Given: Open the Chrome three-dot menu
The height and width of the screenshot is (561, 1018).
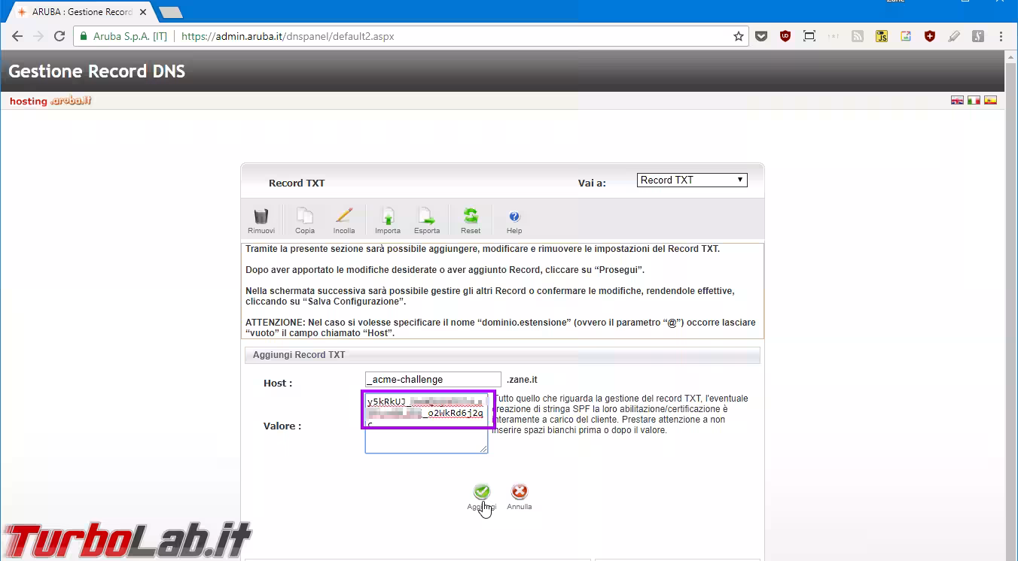Looking at the screenshot, I should pos(1001,36).
